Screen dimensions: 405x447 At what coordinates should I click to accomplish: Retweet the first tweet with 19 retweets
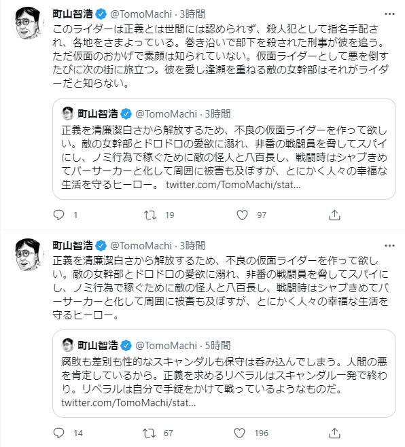click(150, 215)
